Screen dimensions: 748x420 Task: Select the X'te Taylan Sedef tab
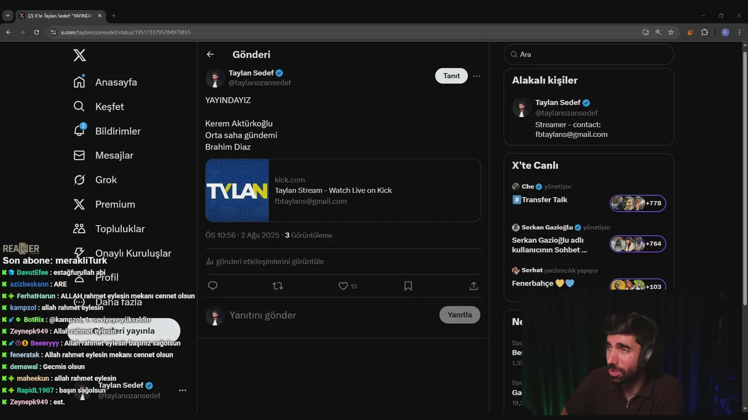click(60, 16)
